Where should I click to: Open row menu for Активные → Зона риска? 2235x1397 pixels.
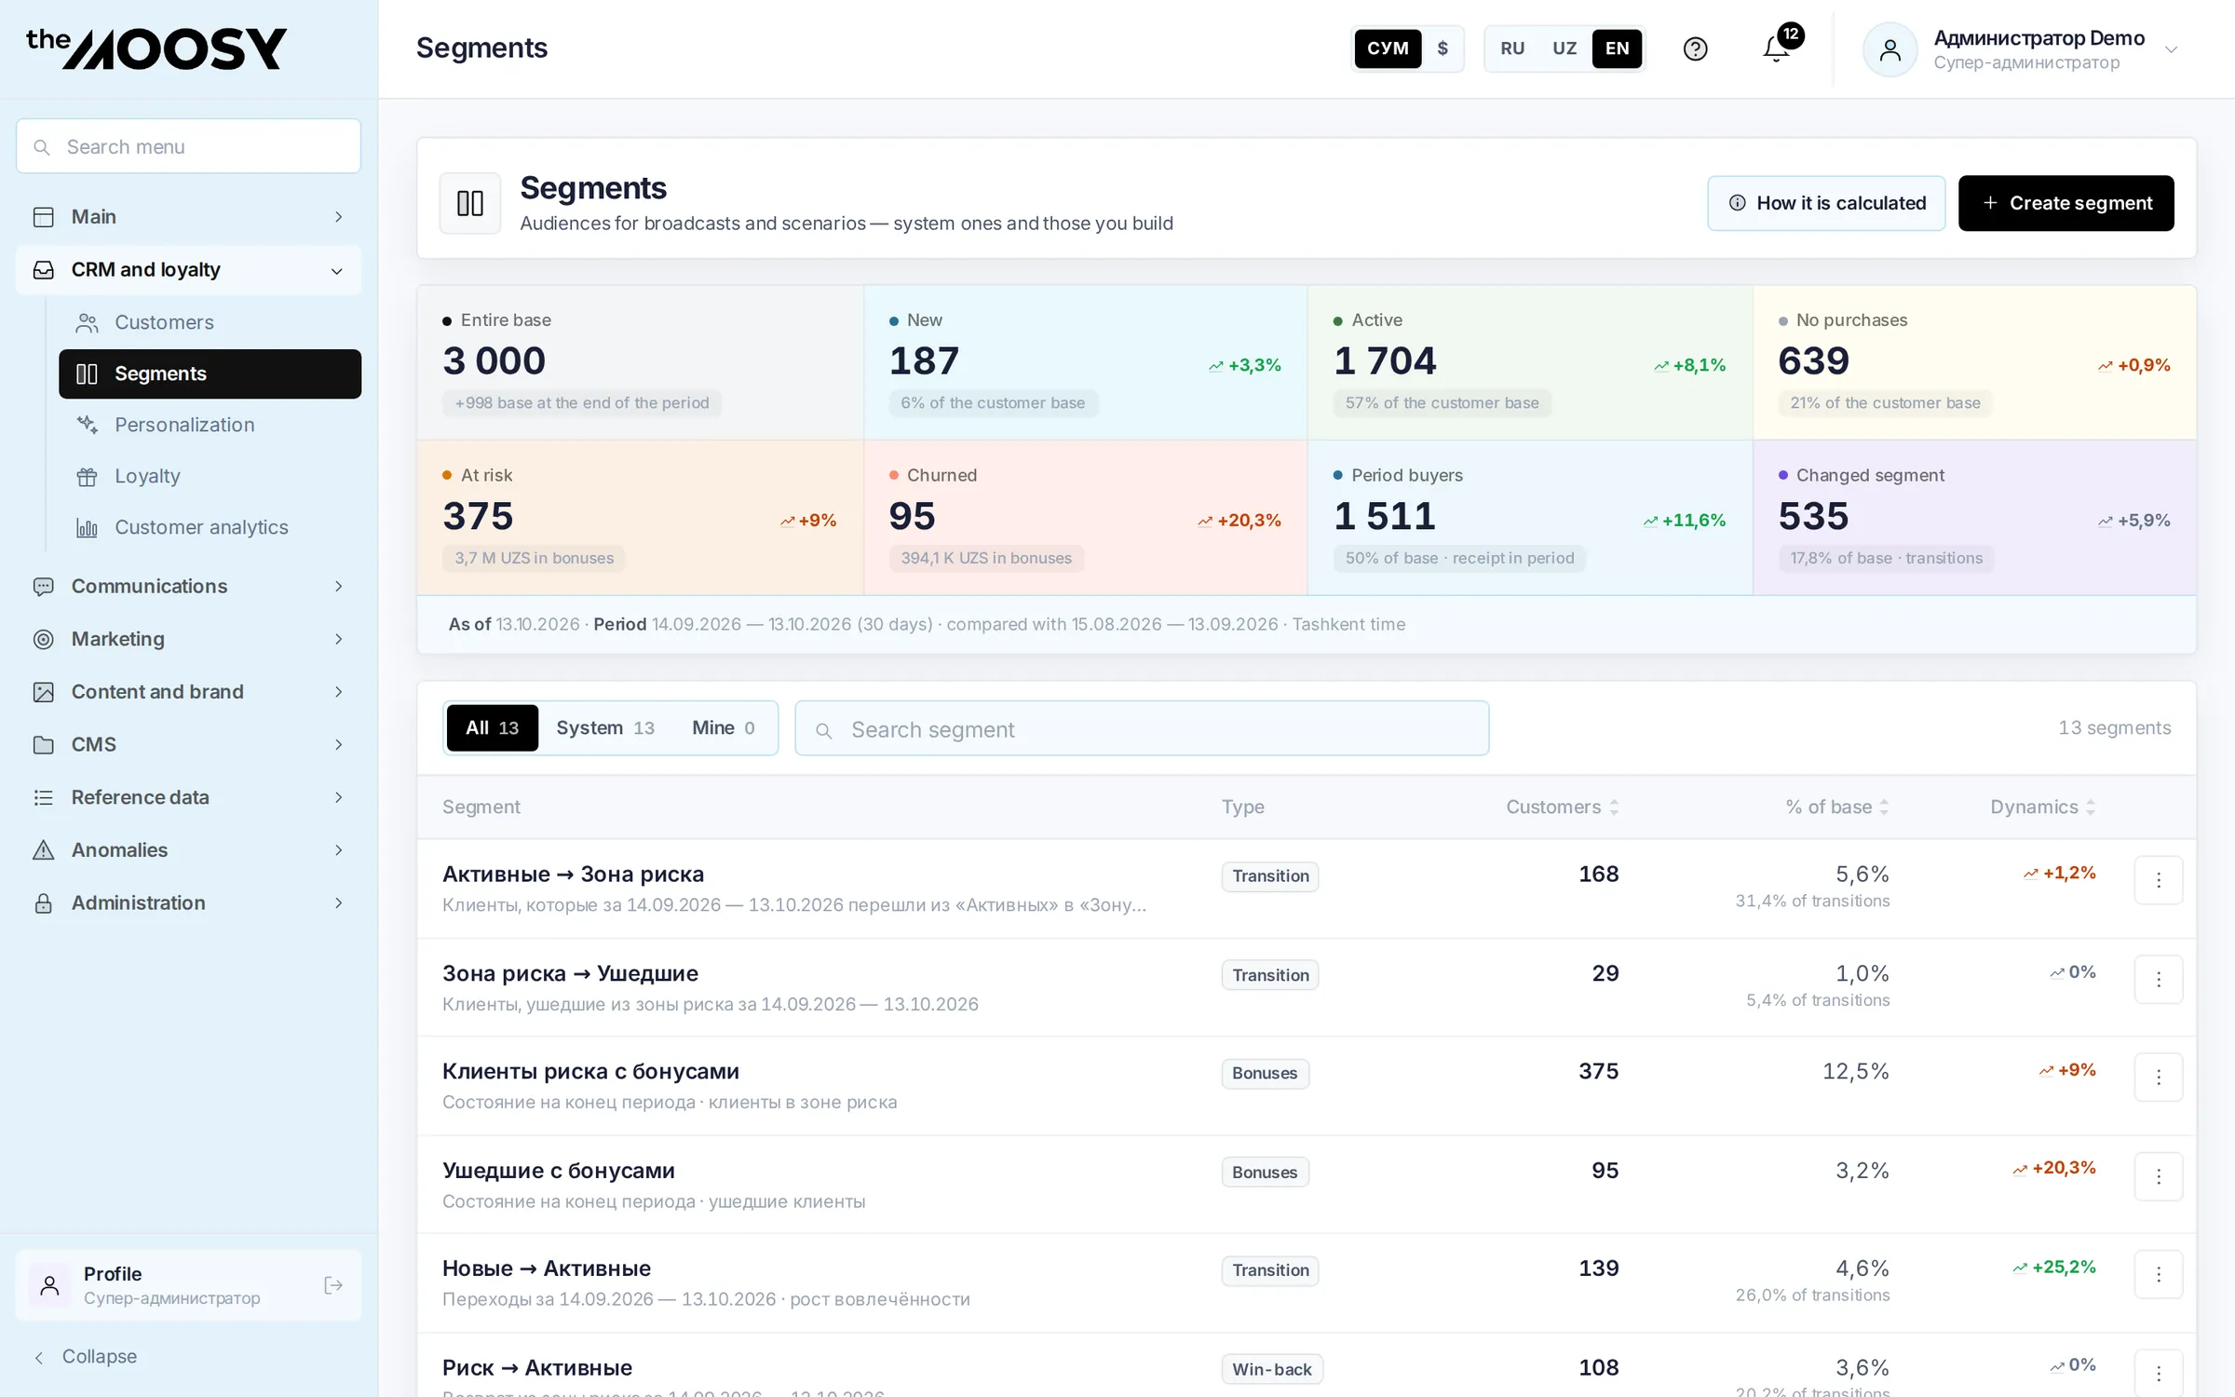[x=2159, y=880]
